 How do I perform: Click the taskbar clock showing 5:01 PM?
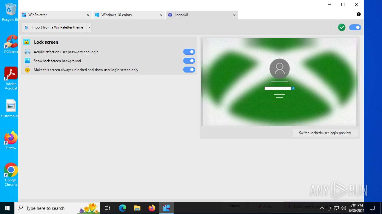point(357,208)
